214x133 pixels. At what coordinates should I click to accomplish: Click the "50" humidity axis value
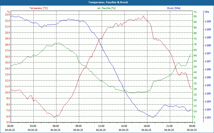coord(195,67)
